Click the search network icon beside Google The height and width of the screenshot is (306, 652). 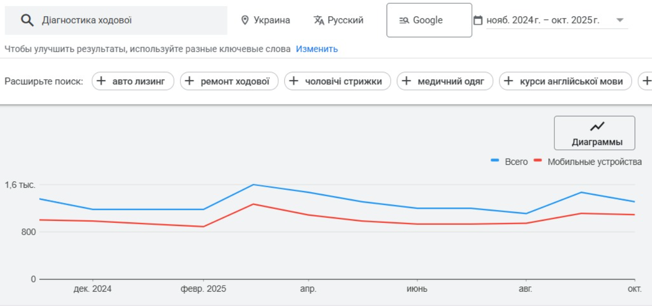click(x=404, y=20)
